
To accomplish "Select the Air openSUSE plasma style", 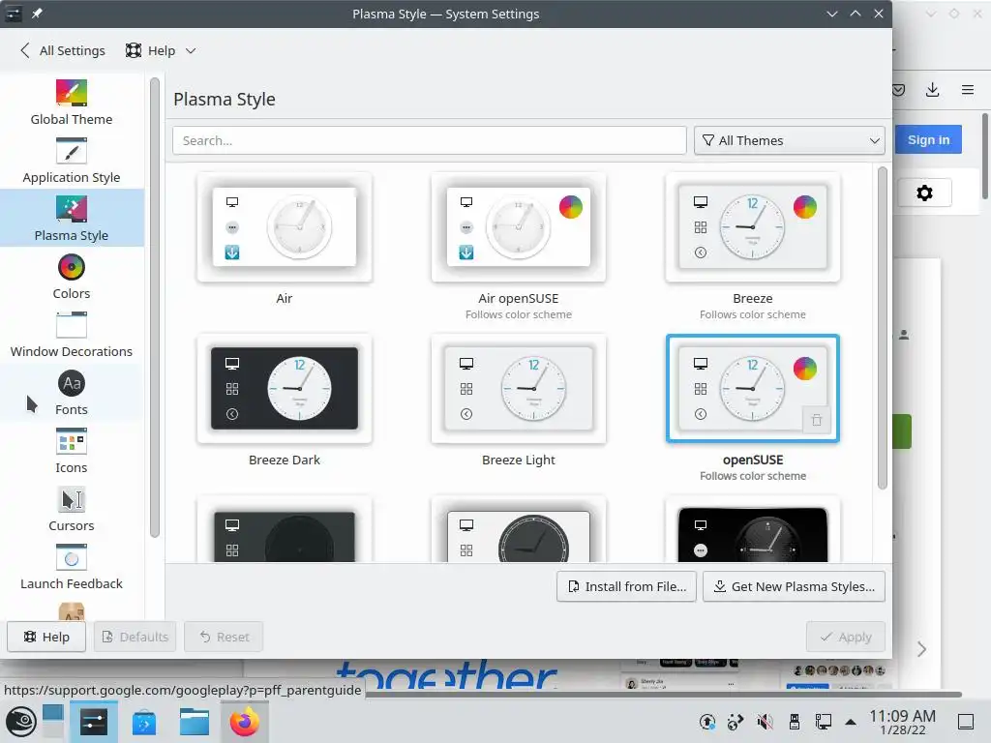I will pyautogui.click(x=519, y=226).
